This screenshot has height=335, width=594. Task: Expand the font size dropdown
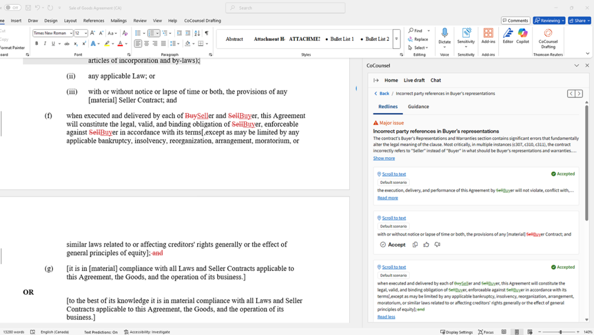pyautogui.click(x=85, y=33)
